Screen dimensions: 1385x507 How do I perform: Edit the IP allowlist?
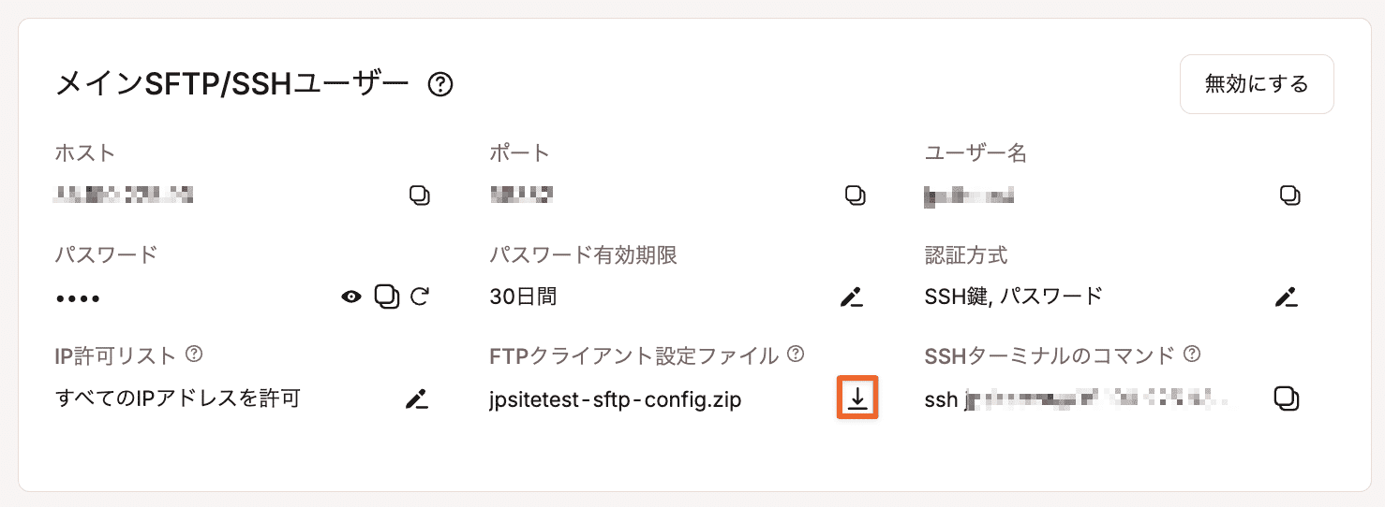[x=416, y=398]
